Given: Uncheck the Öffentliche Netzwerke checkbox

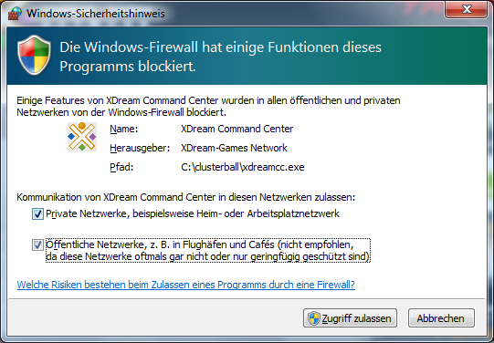Looking at the screenshot, I should pos(37,244).
